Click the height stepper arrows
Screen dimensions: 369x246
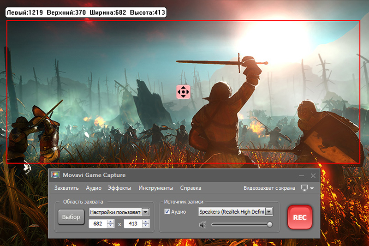click(146, 224)
